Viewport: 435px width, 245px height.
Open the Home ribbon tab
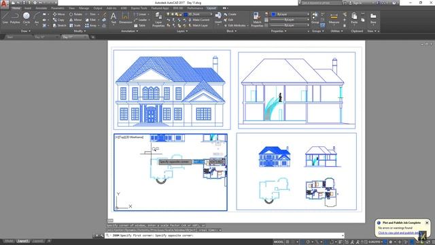[16, 8]
